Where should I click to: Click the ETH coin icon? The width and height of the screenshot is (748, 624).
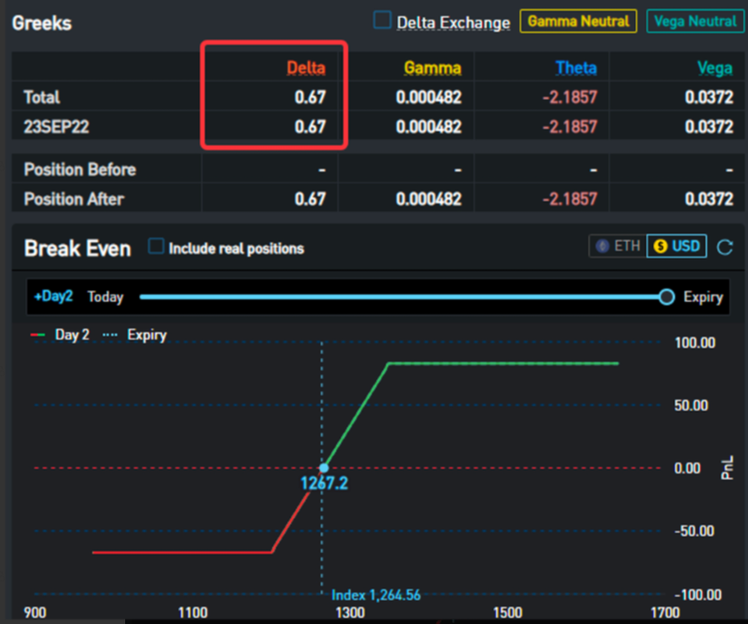tap(602, 247)
